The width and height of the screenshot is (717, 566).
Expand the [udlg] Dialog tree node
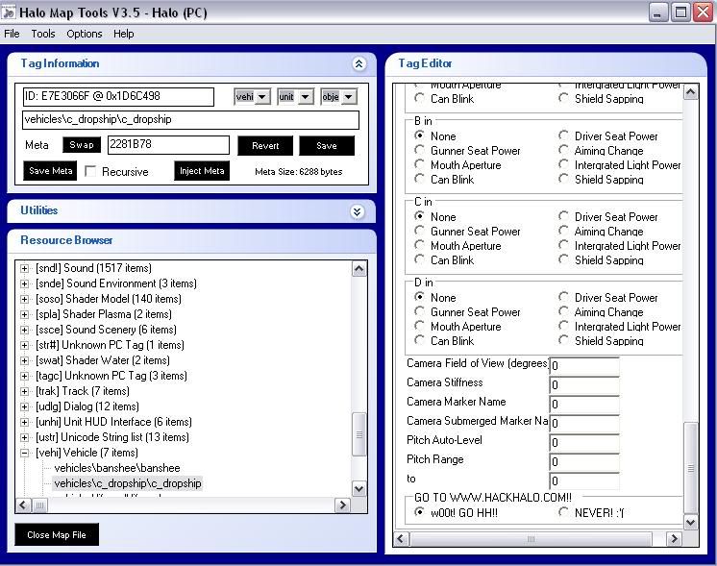(x=25, y=406)
